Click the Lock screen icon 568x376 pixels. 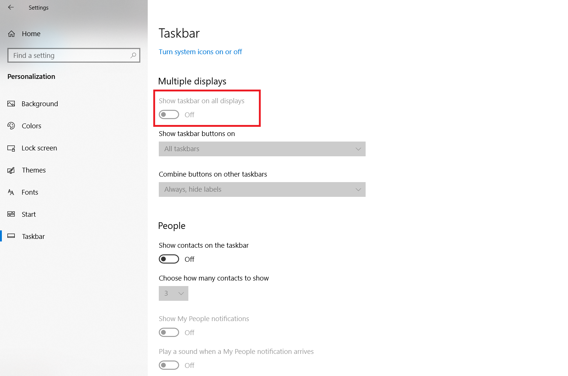11,148
